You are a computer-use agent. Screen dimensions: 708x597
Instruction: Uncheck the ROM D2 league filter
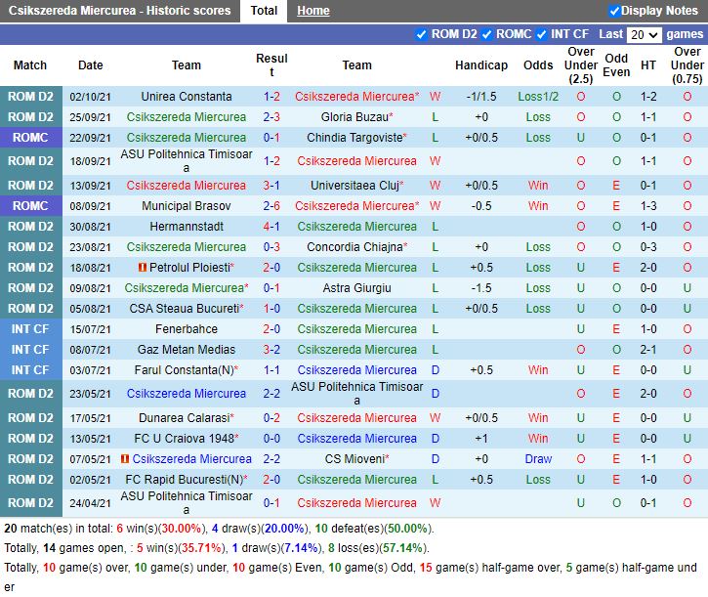[422, 34]
